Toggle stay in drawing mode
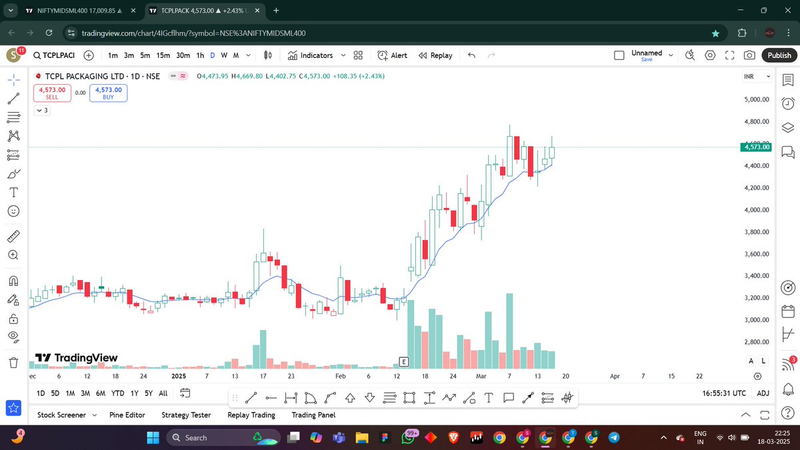Image resolution: width=800 pixels, height=450 pixels. point(13,299)
